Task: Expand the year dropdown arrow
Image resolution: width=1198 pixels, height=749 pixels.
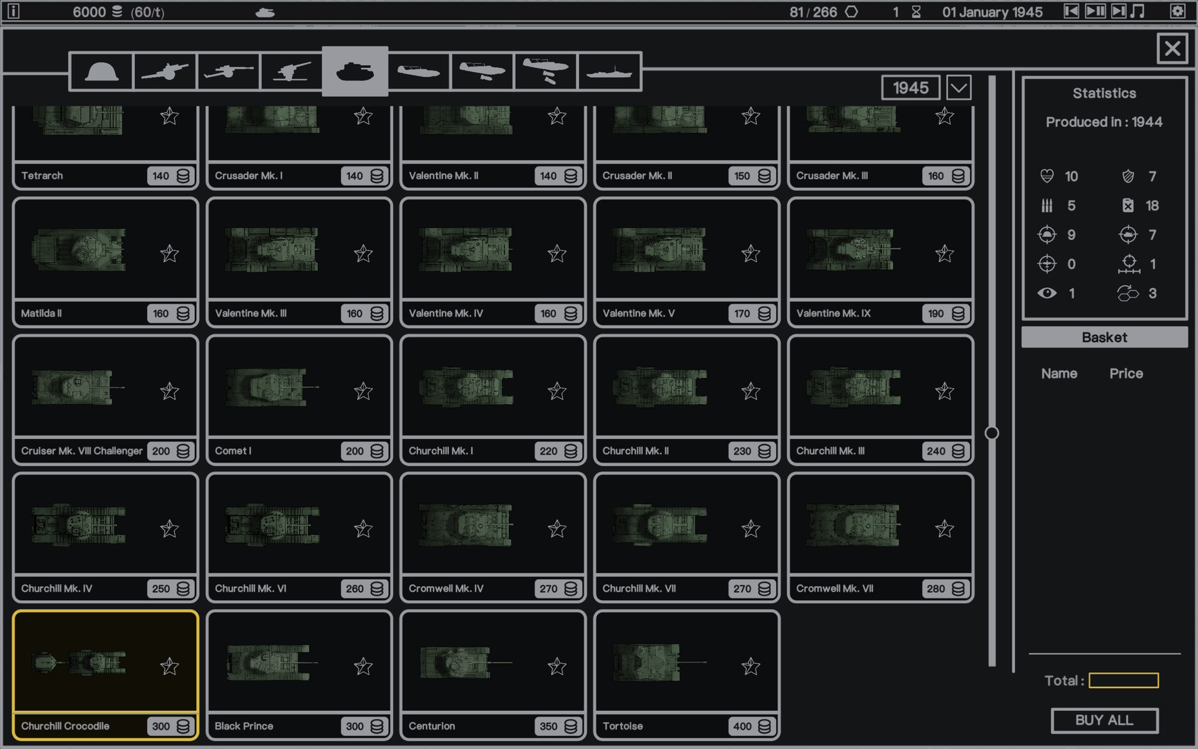Action: click(959, 88)
